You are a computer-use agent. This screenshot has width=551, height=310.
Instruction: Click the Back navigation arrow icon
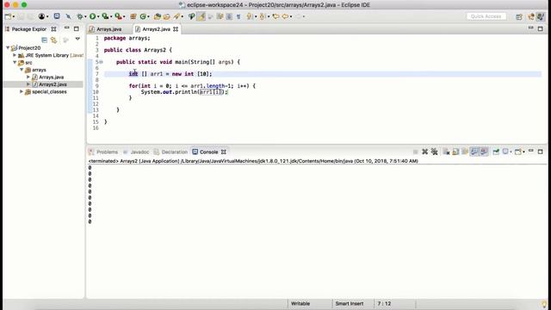click(x=285, y=16)
